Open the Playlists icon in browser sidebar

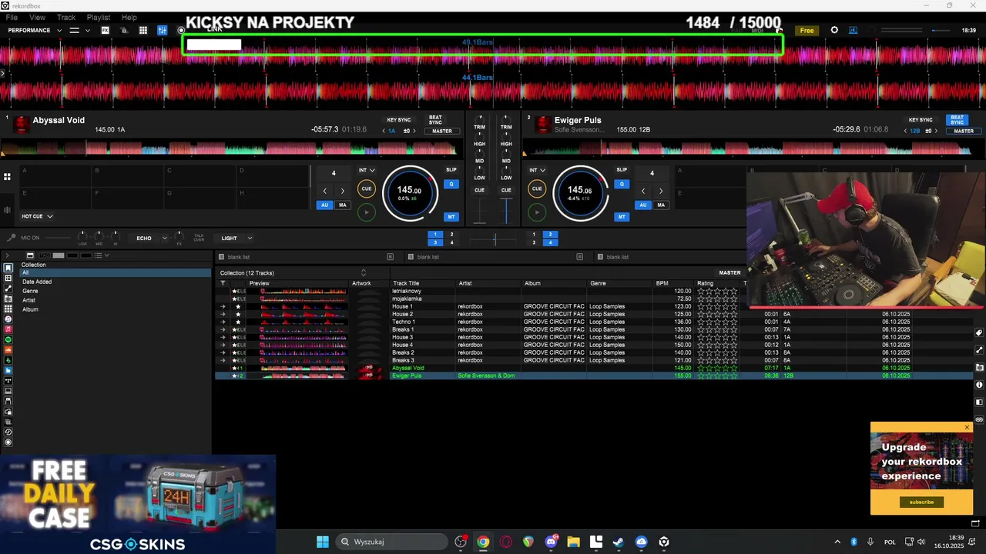pyautogui.click(x=8, y=278)
